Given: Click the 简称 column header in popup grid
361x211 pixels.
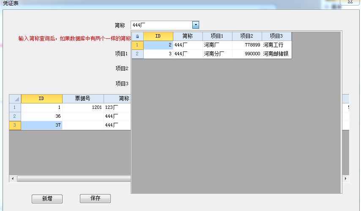Looking at the screenshot, I should point(188,36).
